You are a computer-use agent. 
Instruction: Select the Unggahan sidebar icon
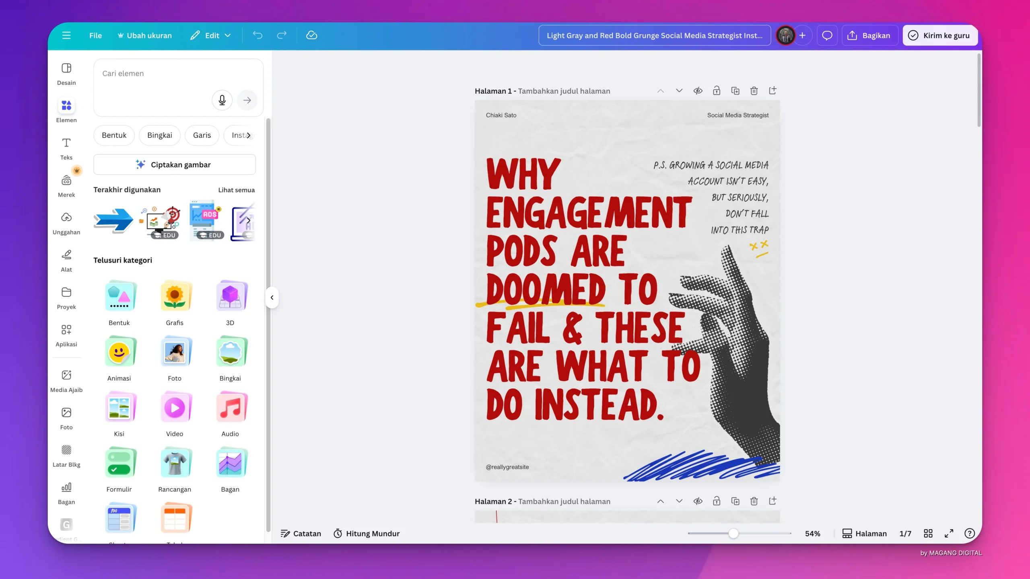(x=66, y=222)
